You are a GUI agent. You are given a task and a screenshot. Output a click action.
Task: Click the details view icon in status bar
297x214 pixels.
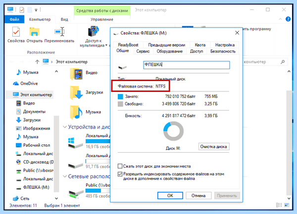pyautogui.click(x=279, y=205)
